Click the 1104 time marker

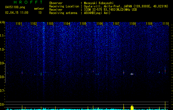click(67, 24)
